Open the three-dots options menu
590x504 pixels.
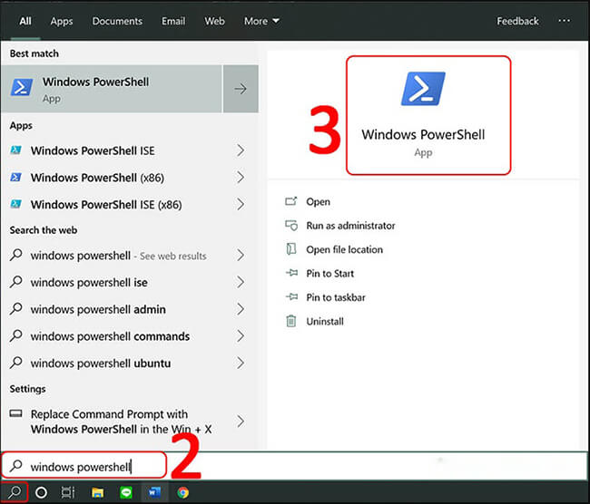[x=564, y=21]
